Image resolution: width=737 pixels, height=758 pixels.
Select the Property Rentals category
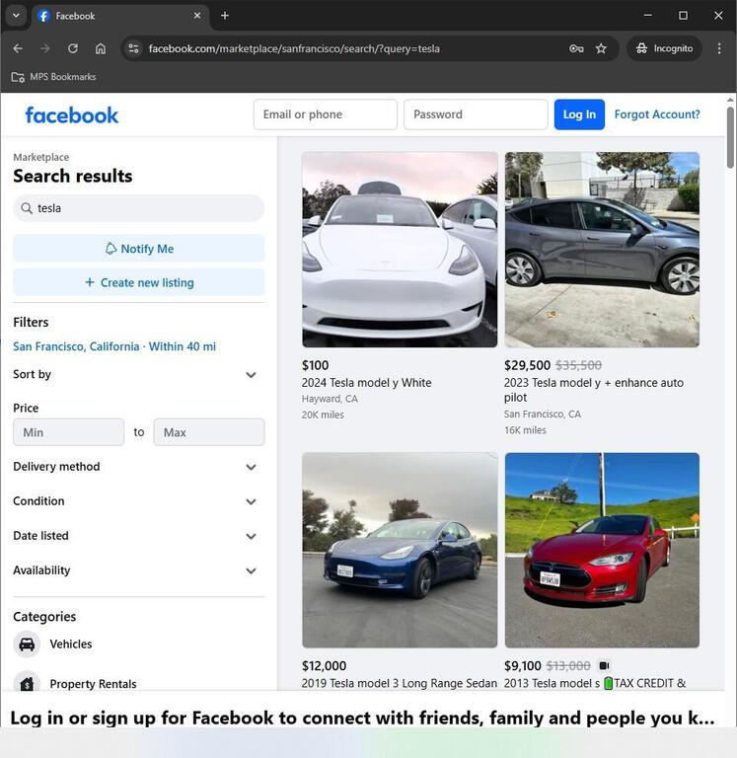[x=139, y=684]
